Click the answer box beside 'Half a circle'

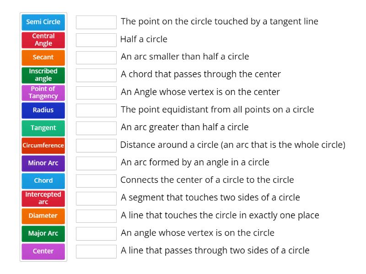coord(96,39)
